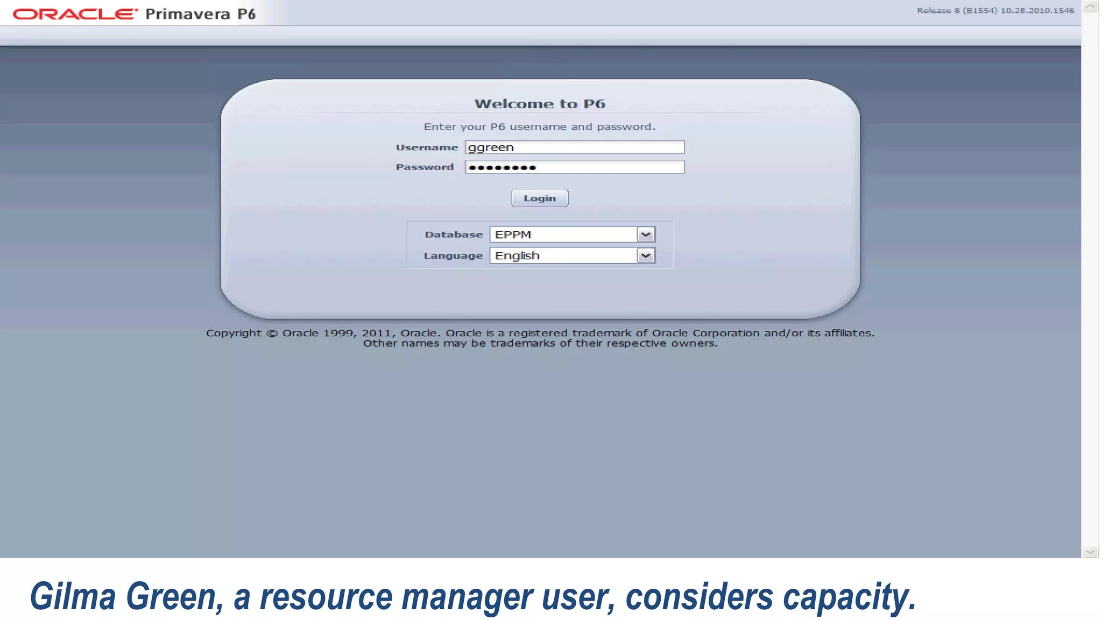
Task: Click the Password input field
Action: click(575, 167)
